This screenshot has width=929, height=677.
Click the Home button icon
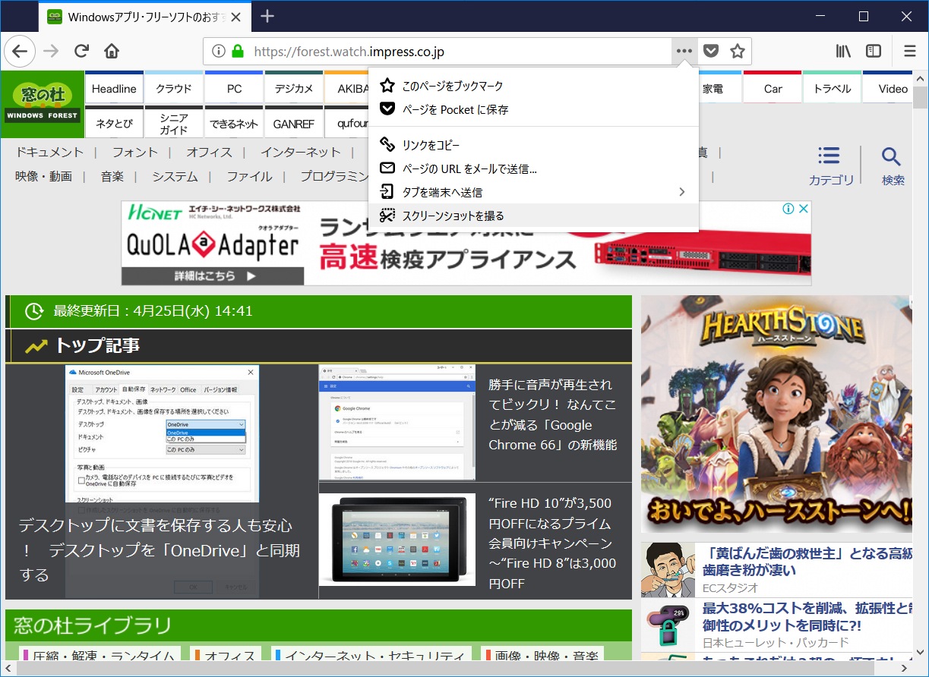click(112, 51)
